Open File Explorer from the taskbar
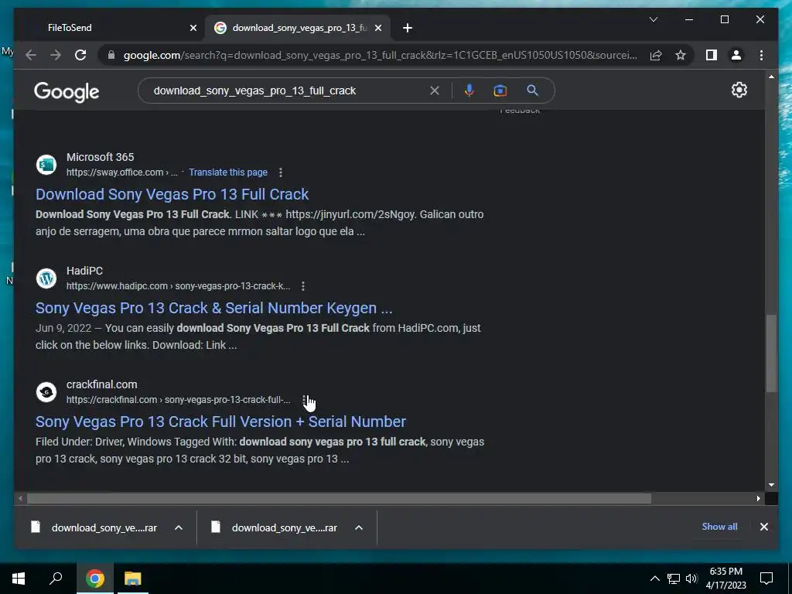792x594 pixels. click(133, 579)
